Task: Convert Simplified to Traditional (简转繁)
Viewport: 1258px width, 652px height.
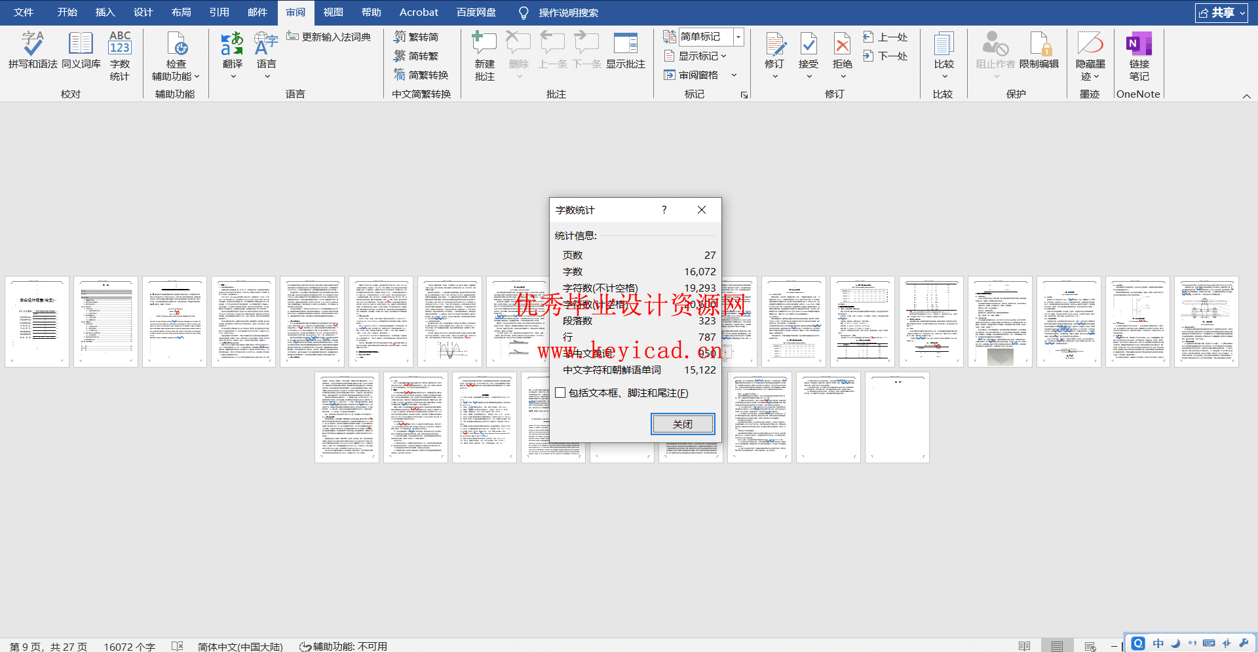Action: coord(416,56)
